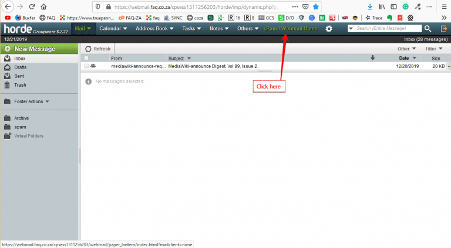Open the search scope dropdown arrow
This screenshot has height=248, width=451.
tap(351, 28)
